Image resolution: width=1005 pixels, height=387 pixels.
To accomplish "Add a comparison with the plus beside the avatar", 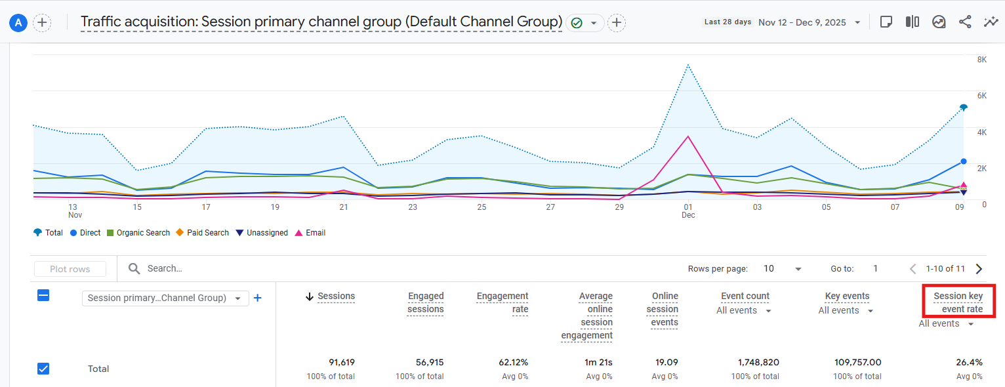I will (42, 23).
